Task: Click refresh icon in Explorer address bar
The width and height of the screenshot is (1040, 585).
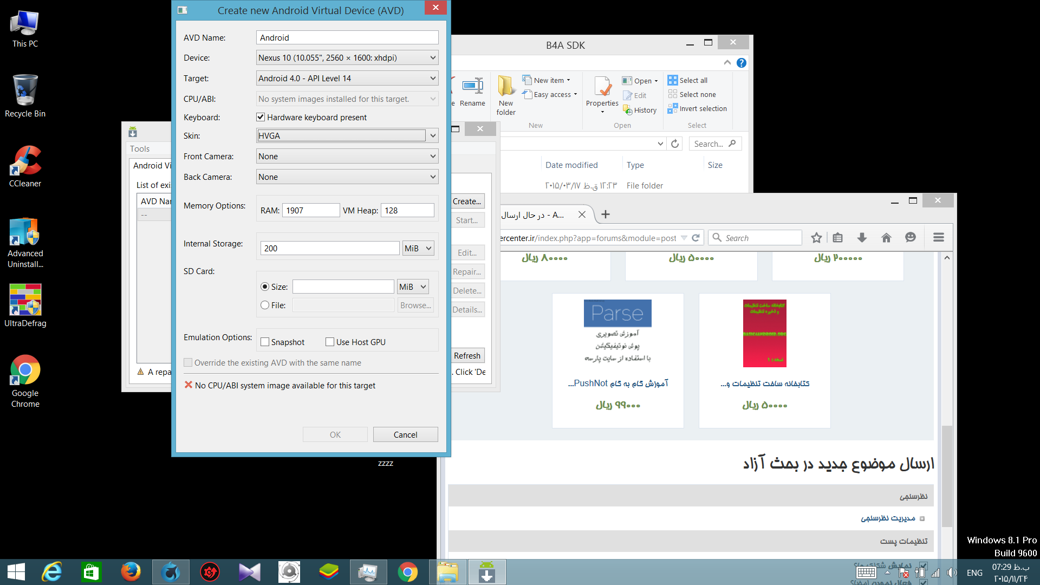Action: pyautogui.click(x=675, y=144)
